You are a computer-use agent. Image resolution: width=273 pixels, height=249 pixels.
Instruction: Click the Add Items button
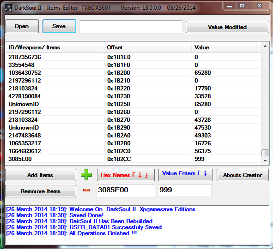coord(41,175)
